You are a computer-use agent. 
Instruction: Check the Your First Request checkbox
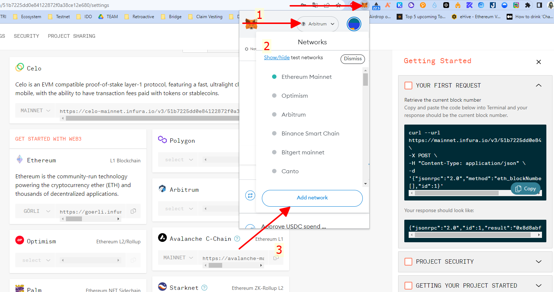tap(408, 85)
